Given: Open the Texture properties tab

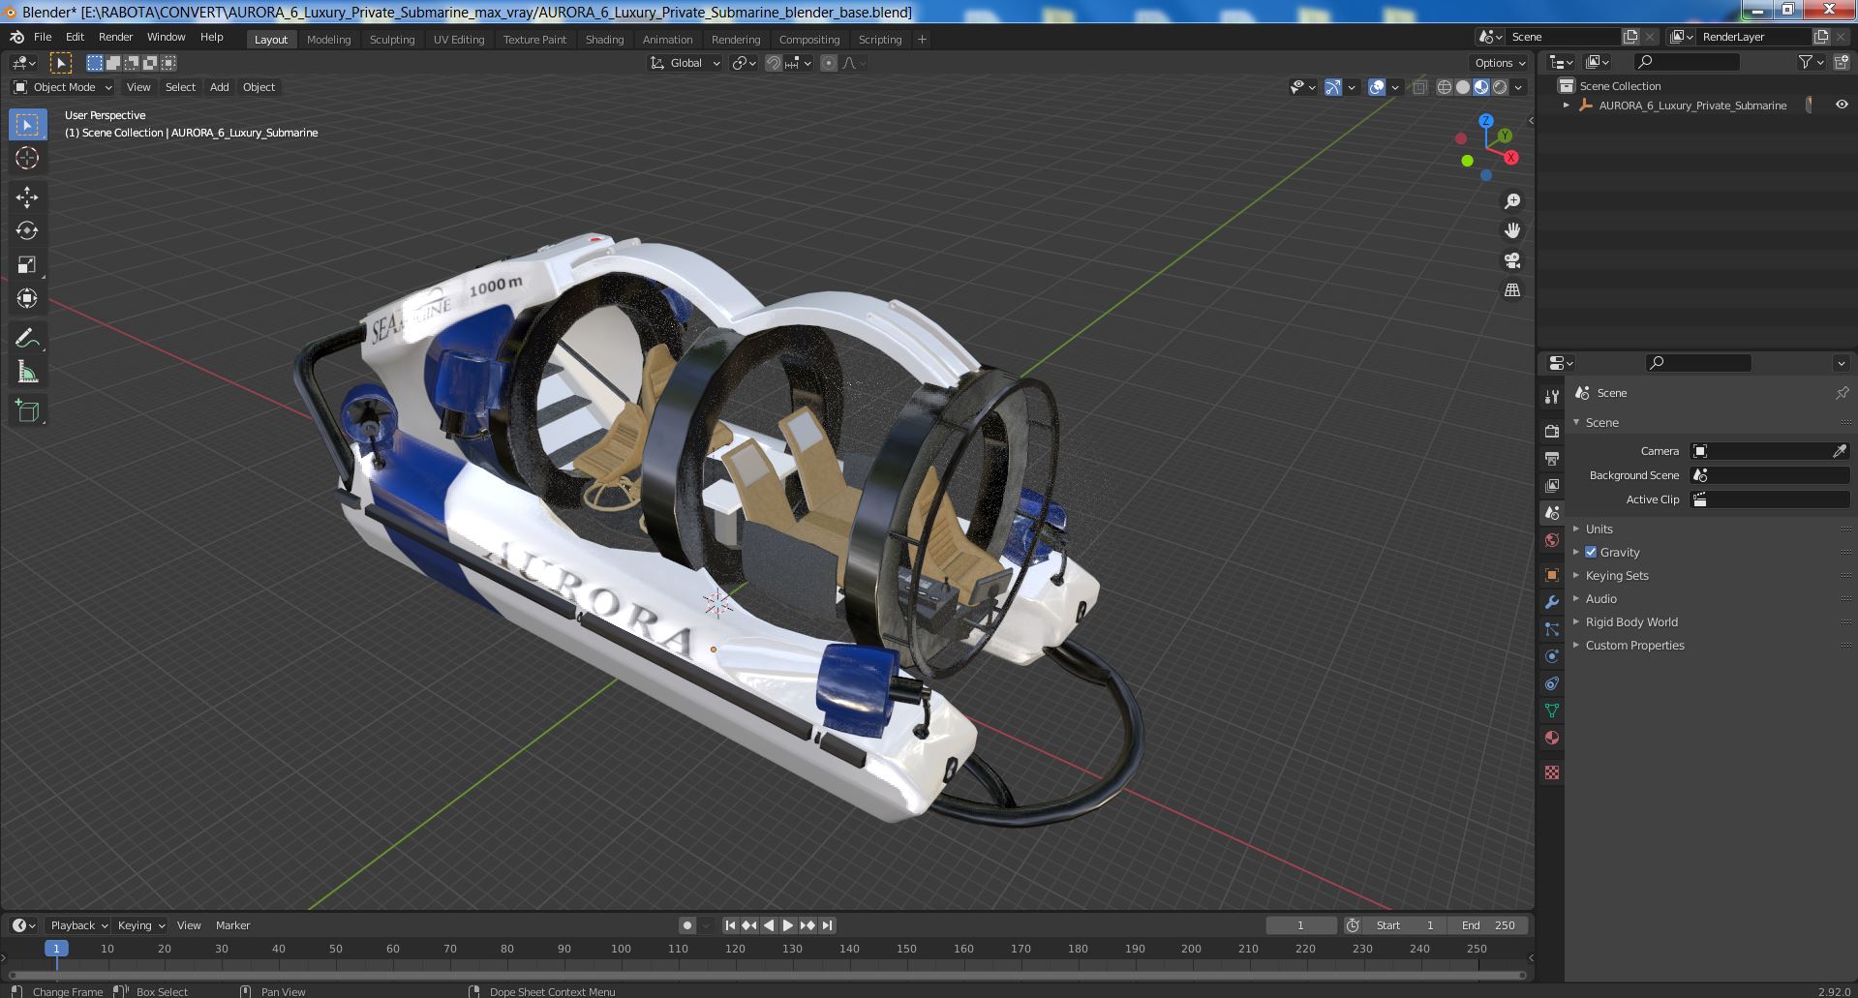Looking at the screenshot, I should click(1552, 772).
